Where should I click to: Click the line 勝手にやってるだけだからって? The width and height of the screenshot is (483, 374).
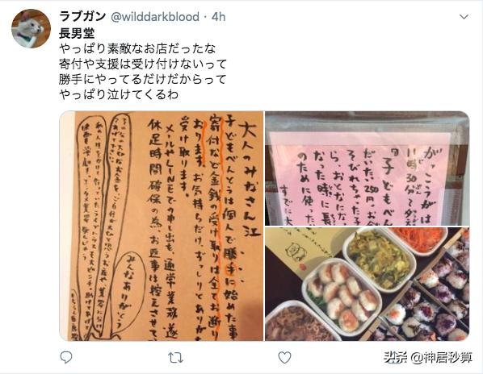click(x=143, y=79)
